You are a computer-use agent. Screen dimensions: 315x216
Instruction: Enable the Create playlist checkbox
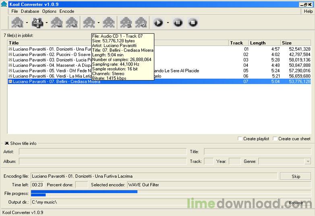240,139
